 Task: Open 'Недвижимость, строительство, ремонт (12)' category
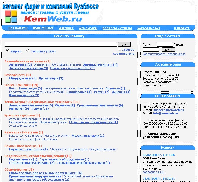coord(38,156)
